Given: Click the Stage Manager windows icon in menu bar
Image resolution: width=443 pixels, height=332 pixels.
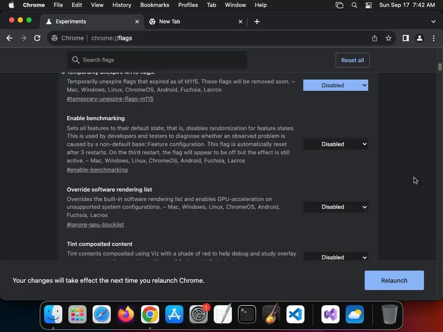Looking at the screenshot, I should (x=339, y=5).
